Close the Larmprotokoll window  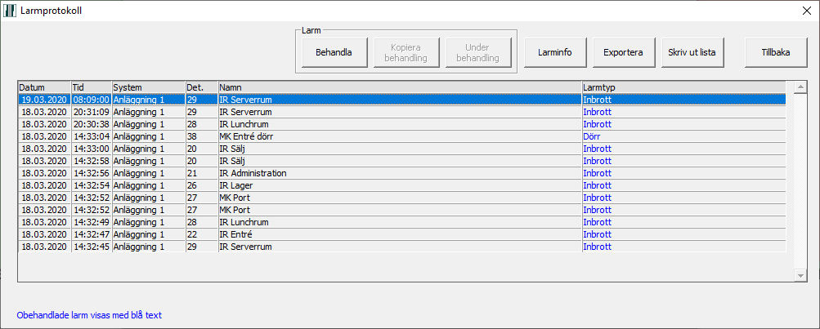(x=806, y=11)
